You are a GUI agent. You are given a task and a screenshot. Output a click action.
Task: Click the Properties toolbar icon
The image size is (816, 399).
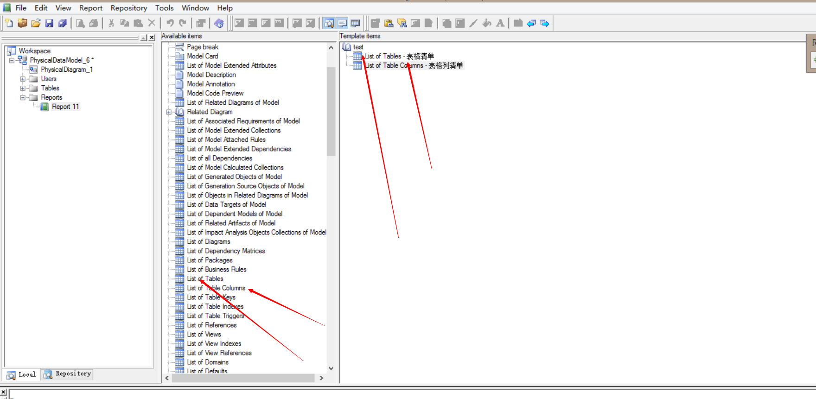coord(200,23)
